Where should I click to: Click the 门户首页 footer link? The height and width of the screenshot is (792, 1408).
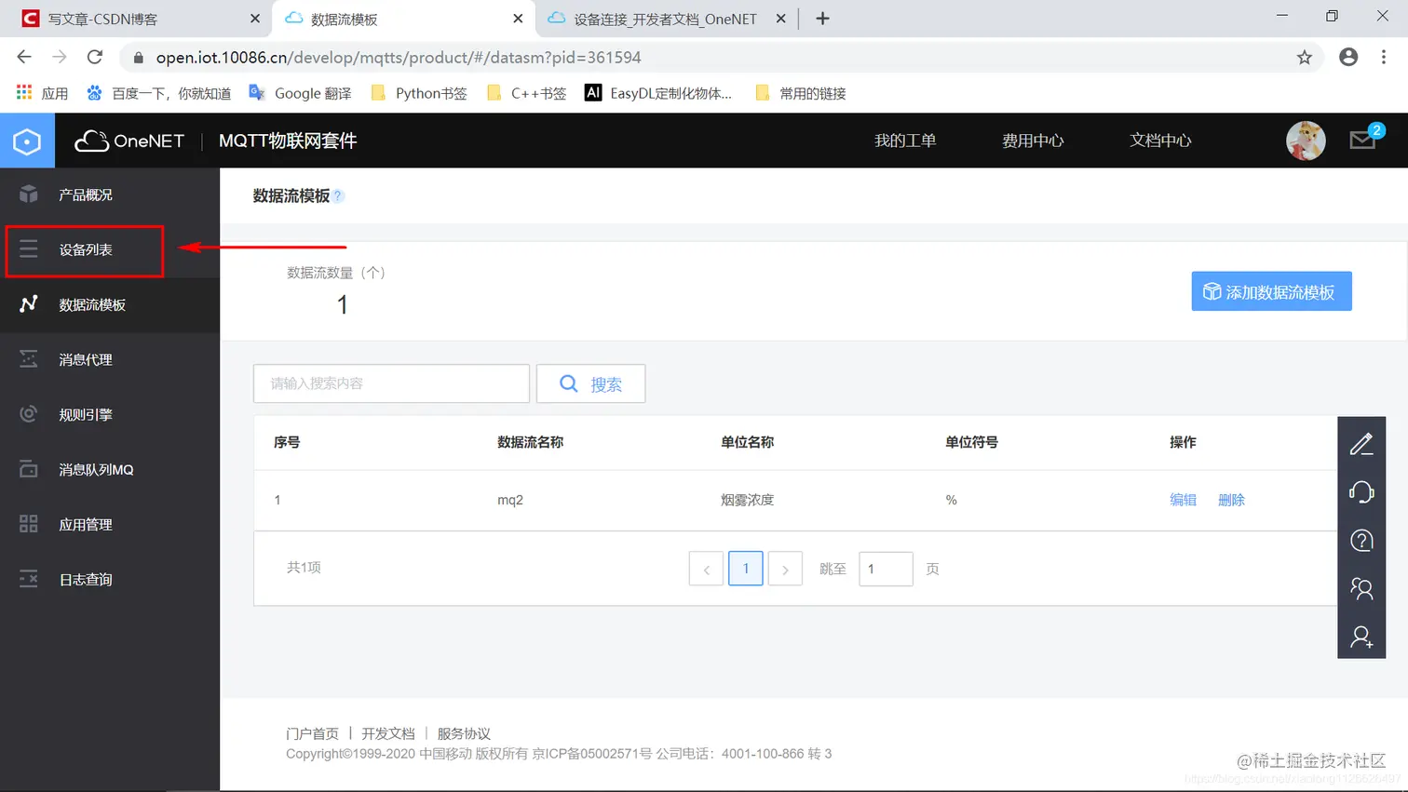313,733
